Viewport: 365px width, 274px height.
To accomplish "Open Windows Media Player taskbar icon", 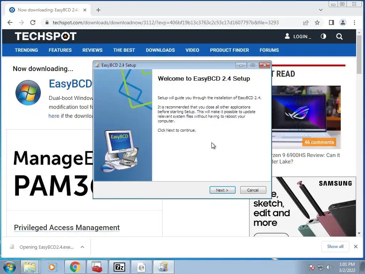I will pos(52,267).
